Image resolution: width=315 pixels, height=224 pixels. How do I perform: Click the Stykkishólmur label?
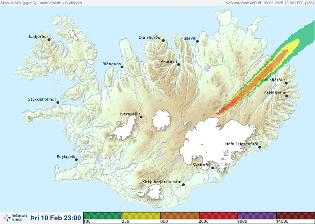[42, 99]
